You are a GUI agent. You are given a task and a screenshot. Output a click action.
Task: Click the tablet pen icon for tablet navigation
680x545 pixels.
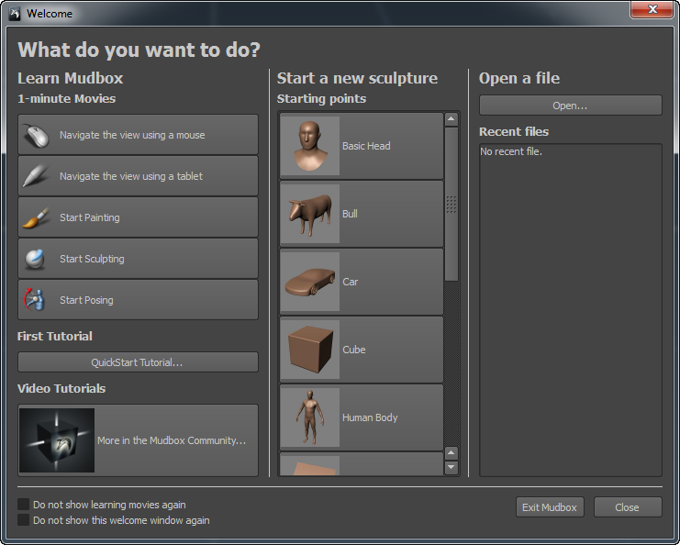tap(35, 176)
